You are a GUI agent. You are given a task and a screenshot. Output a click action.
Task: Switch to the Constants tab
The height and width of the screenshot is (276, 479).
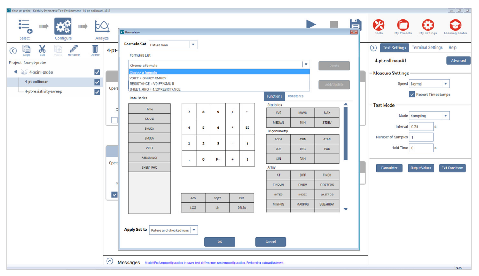pyautogui.click(x=295, y=96)
